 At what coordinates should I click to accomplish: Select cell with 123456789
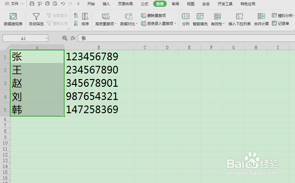coord(99,57)
